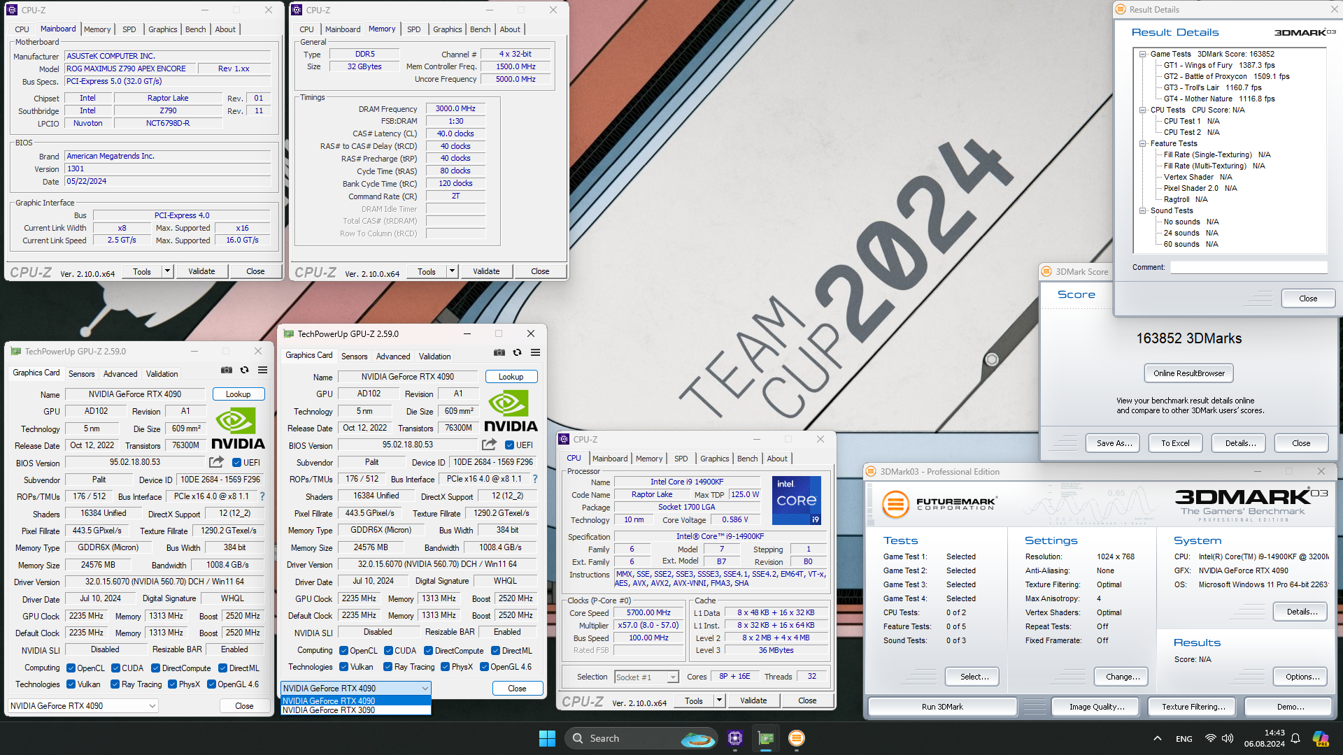1343x755 pixels.
Task: Click the Image Quality button in 3DMark03
Action: pyautogui.click(x=1096, y=707)
